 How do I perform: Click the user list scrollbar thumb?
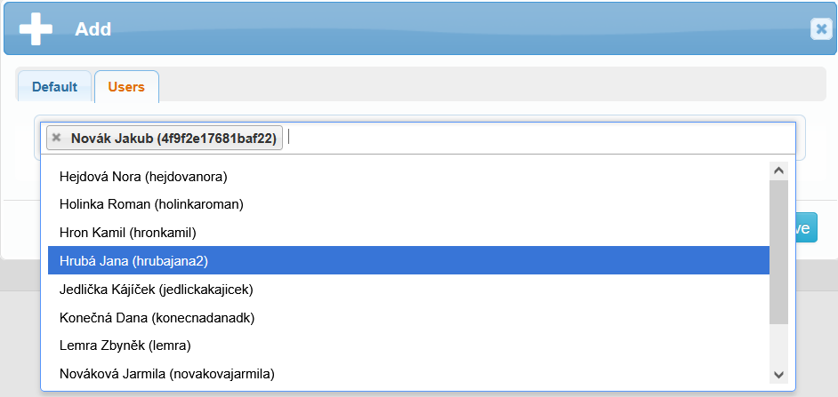tap(778, 250)
